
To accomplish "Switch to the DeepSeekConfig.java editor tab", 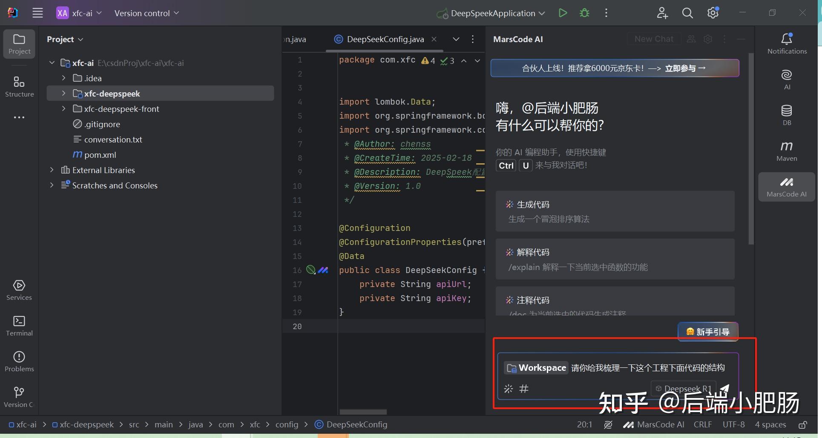I will point(385,39).
